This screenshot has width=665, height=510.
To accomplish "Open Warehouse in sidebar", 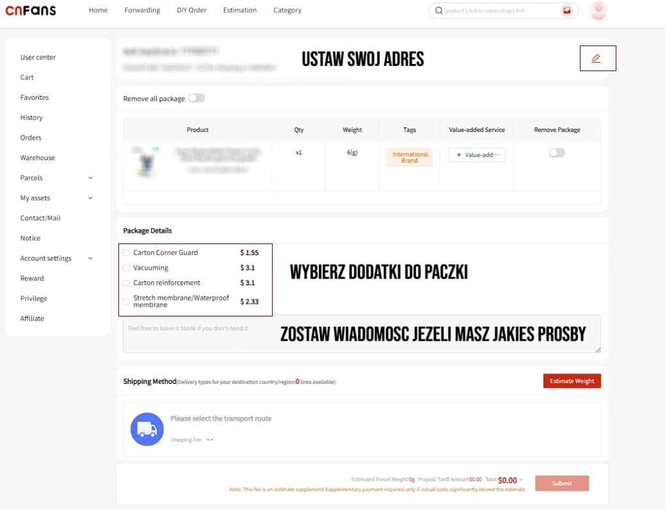I will pos(37,158).
